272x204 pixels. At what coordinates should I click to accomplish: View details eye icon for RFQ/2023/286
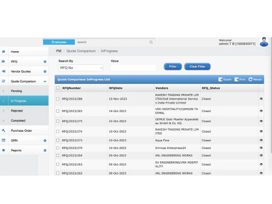coord(261,99)
